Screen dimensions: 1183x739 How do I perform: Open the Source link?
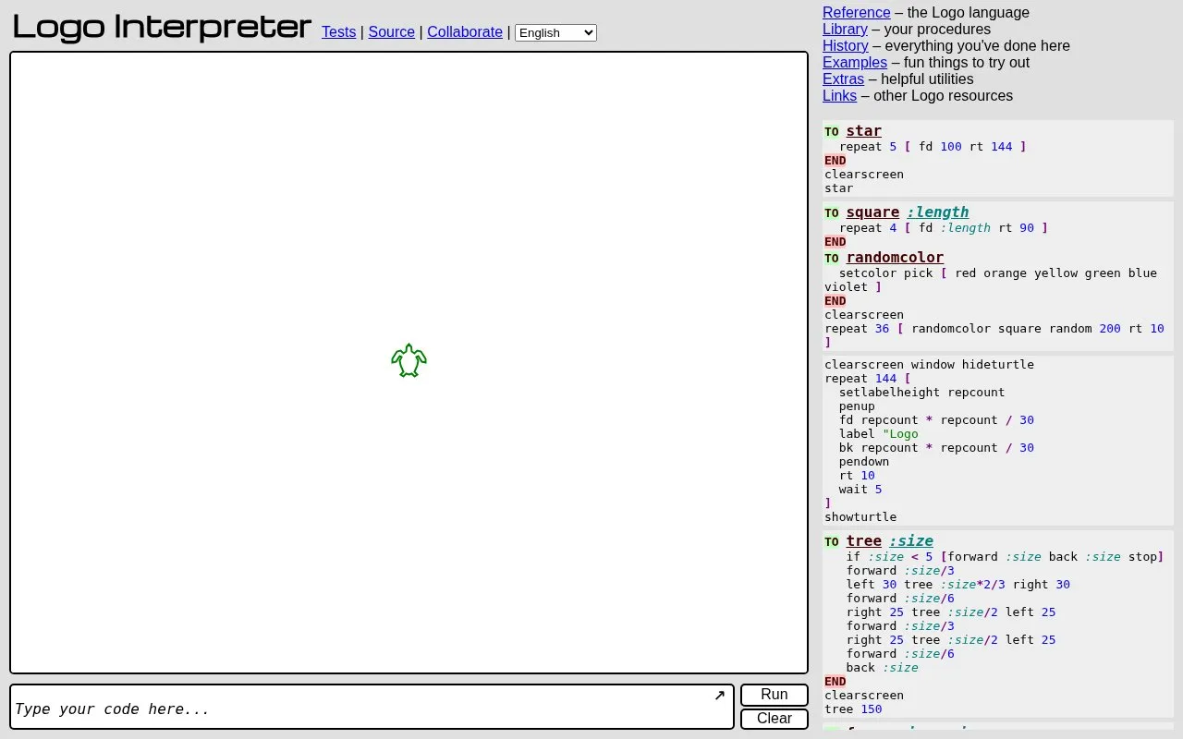pyautogui.click(x=391, y=32)
